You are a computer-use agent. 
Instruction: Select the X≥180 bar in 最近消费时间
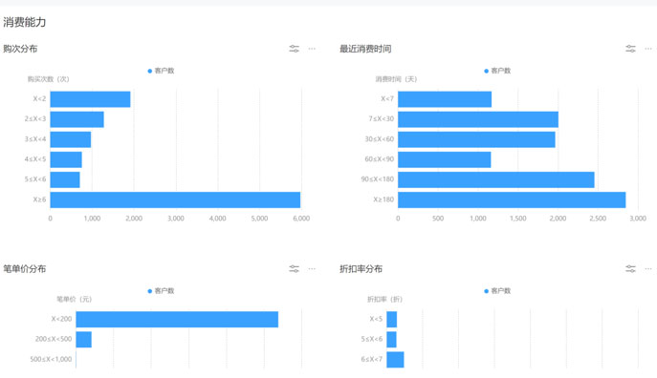tap(512, 199)
